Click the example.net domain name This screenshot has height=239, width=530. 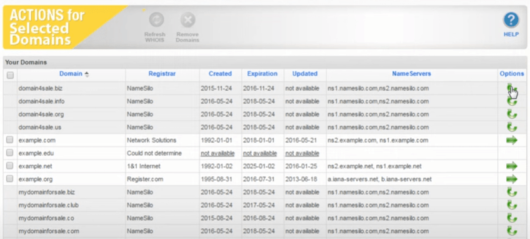[x=36, y=166]
